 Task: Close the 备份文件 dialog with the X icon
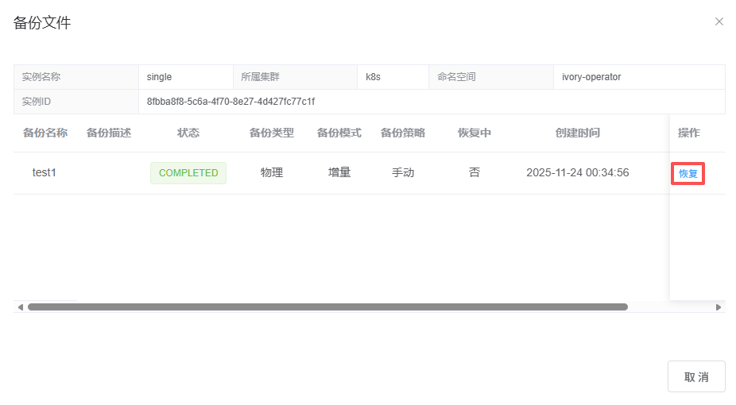(x=719, y=21)
